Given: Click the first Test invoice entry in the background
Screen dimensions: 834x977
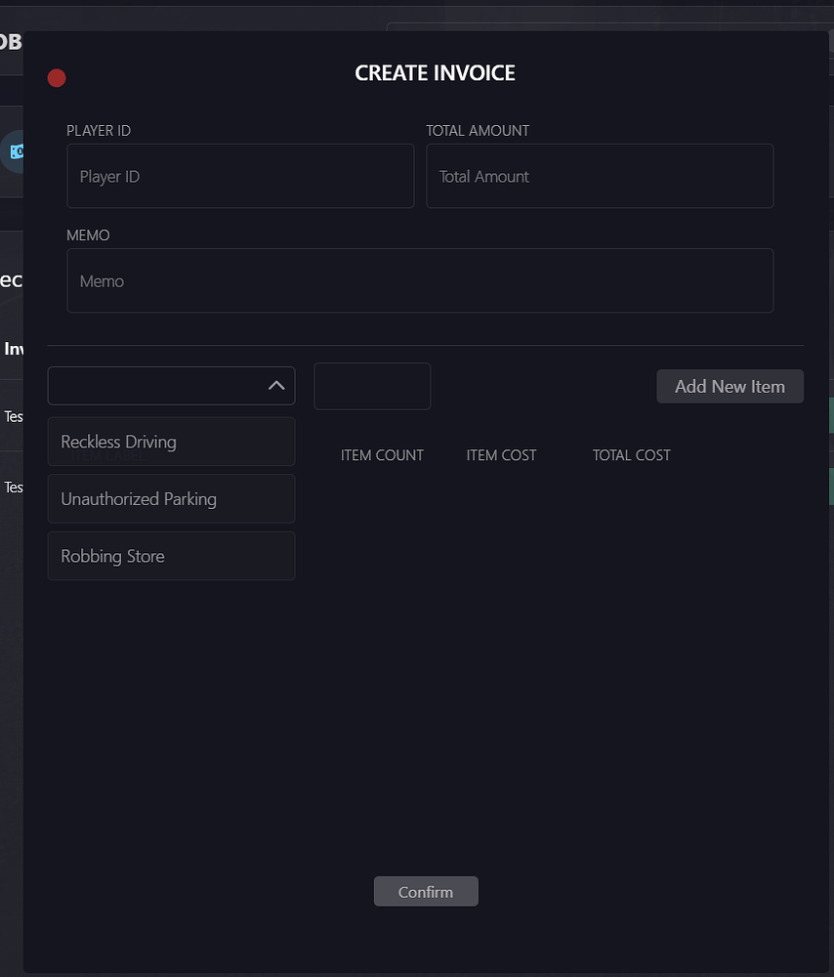Looking at the screenshot, I should [14, 416].
